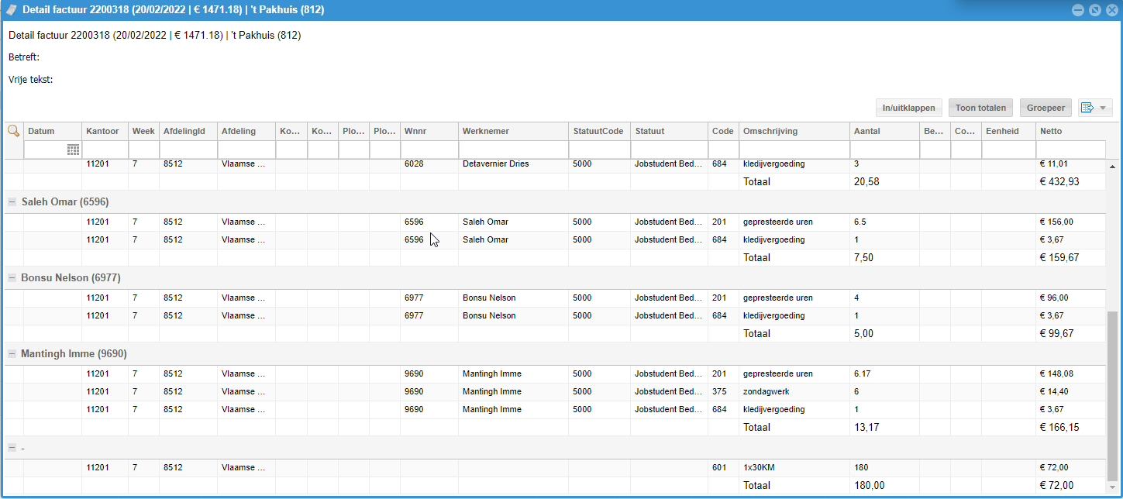Click the window title document icon
The width and height of the screenshot is (1123, 499).
[x=12, y=10]
